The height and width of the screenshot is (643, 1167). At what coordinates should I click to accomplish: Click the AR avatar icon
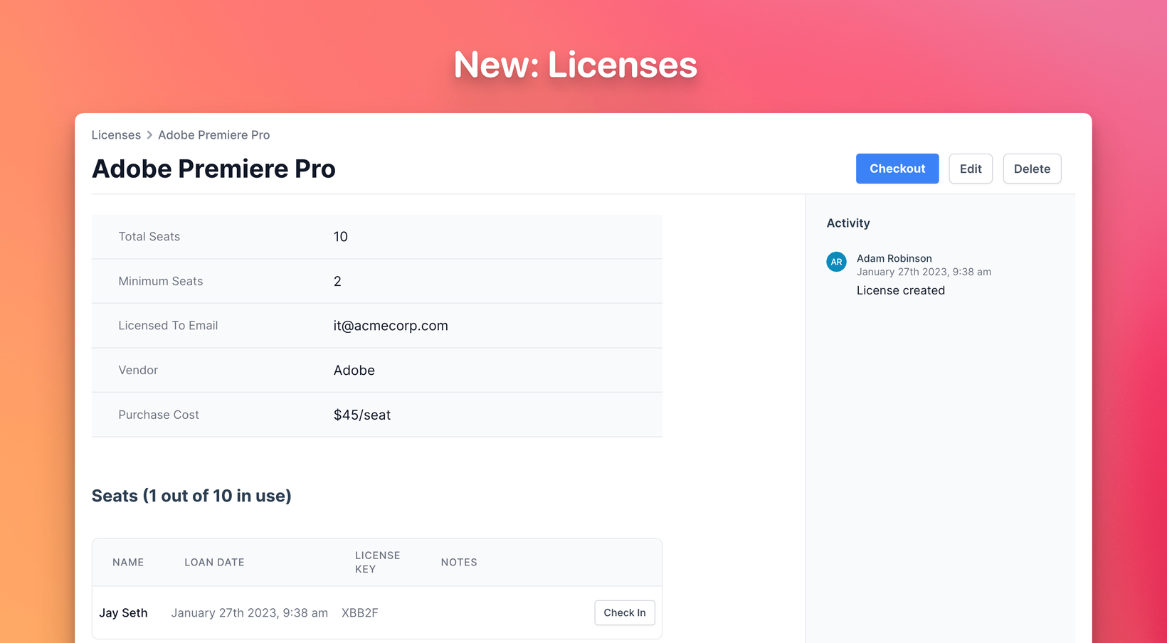click(x=836, y=262)
